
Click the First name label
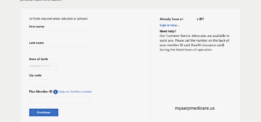coord(37,27)
